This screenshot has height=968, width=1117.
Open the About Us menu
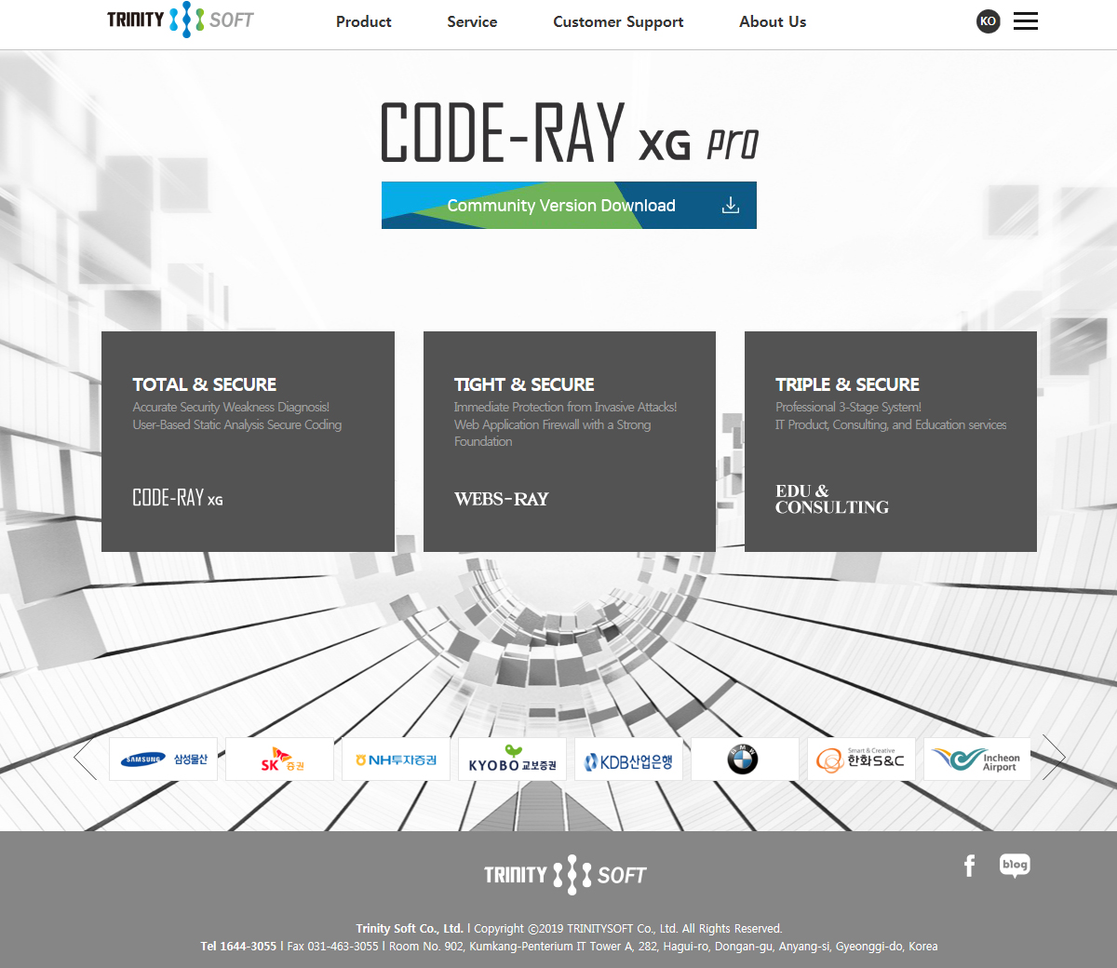click(x=773, y=21)
